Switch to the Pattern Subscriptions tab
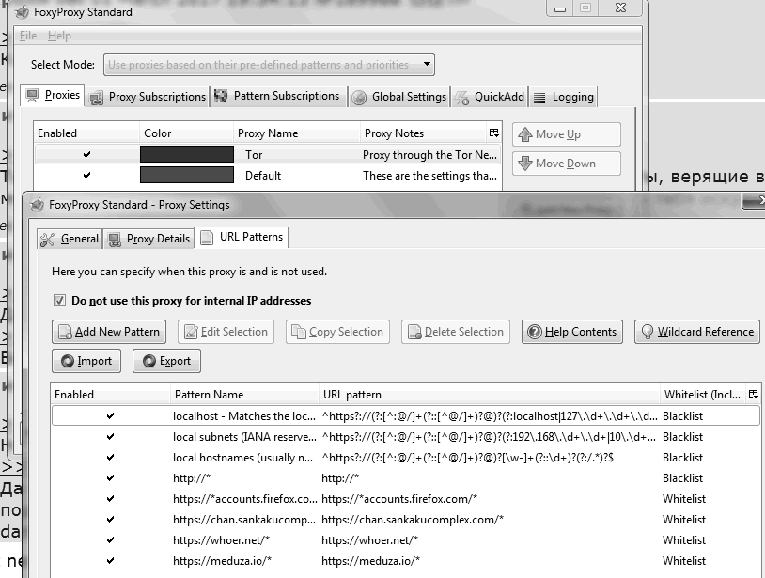765x578 pixels. (278, 96)
